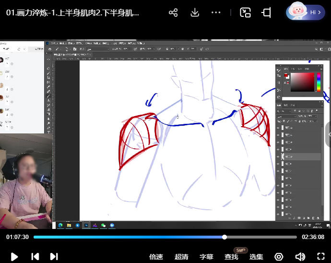The height and width of the screenshot is (263, 331).
Task: Play the paused video
Action: (x=14, y=256)
